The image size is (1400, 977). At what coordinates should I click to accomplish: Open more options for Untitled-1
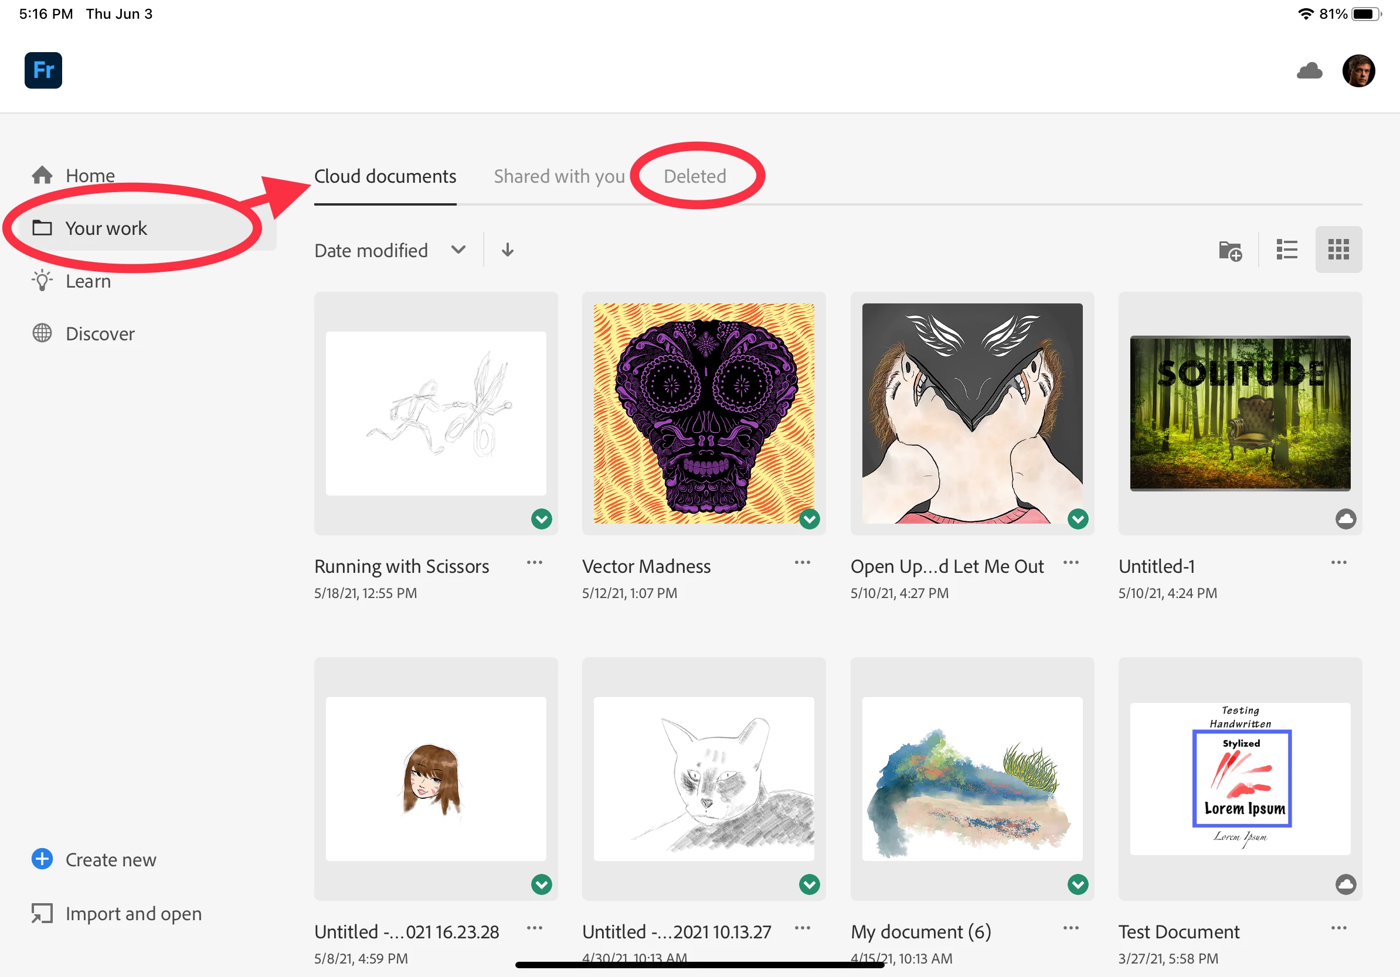point(1338,563)
